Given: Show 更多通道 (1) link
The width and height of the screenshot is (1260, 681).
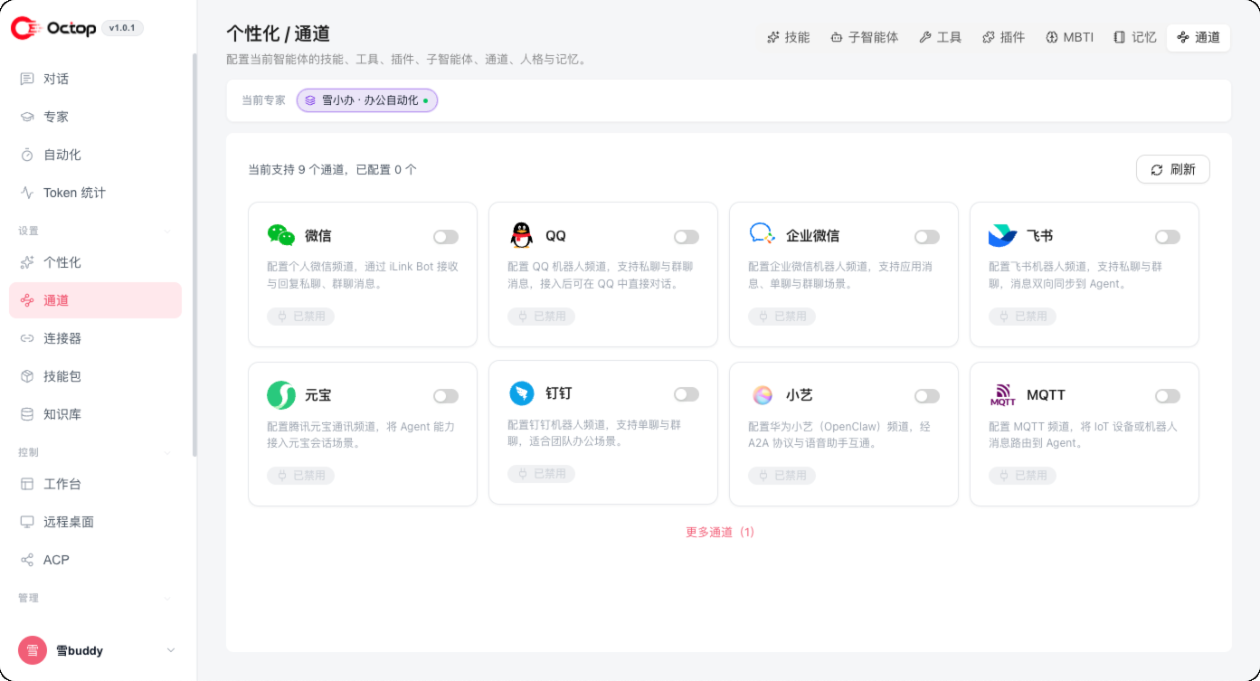Looking at the screenshot, I should tap(720, 532).
